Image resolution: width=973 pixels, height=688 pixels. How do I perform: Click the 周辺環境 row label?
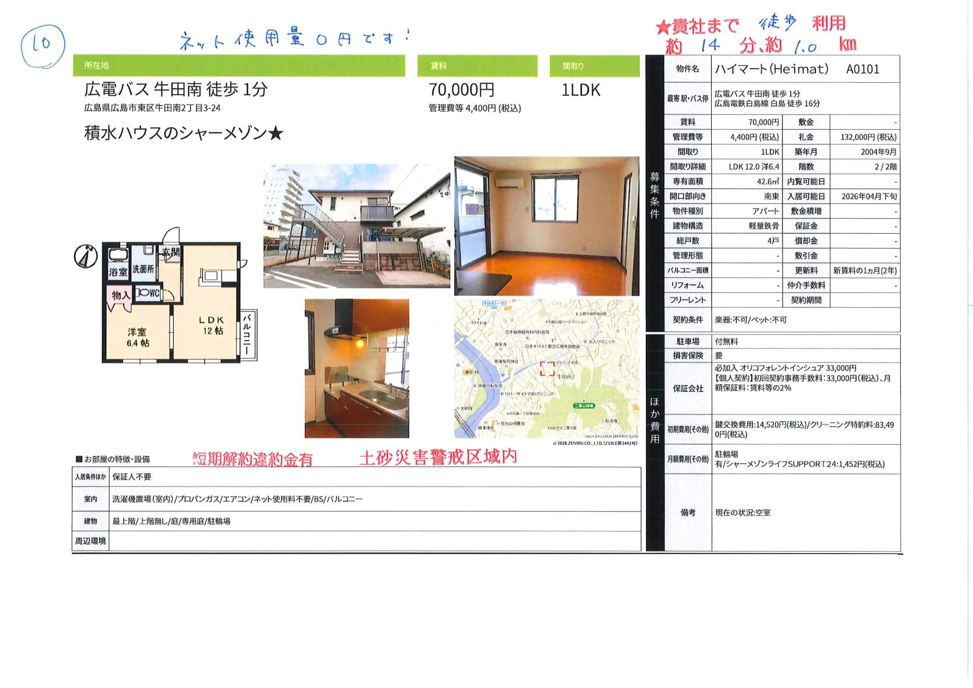[x=90, y=541]
